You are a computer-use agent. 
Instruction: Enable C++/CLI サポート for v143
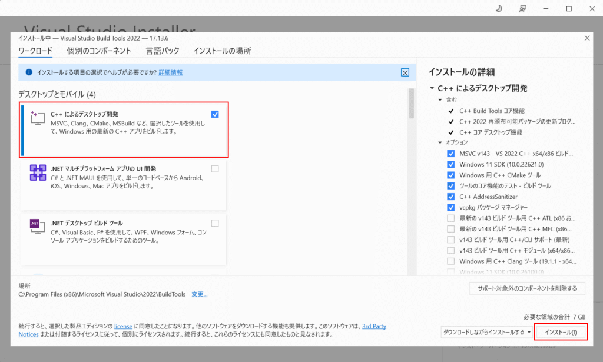450,240
